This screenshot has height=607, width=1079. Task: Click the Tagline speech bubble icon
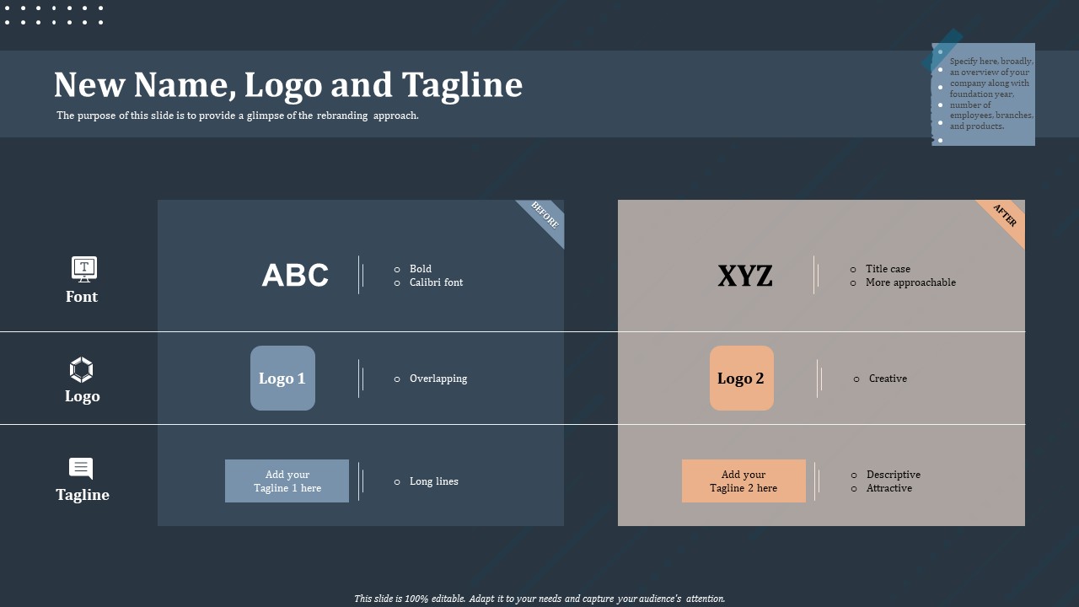tap(81, 469)
